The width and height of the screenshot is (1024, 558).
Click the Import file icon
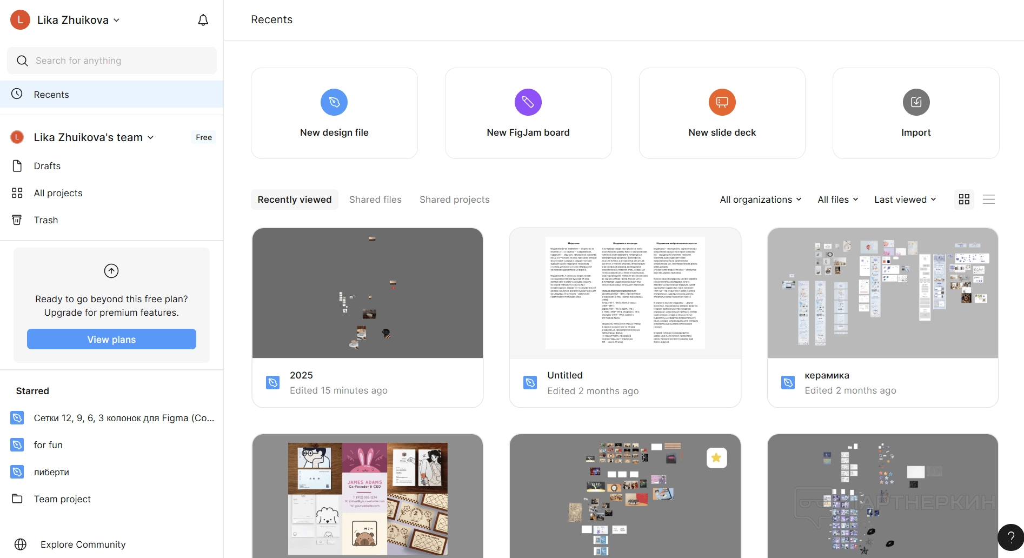[916, 102]
